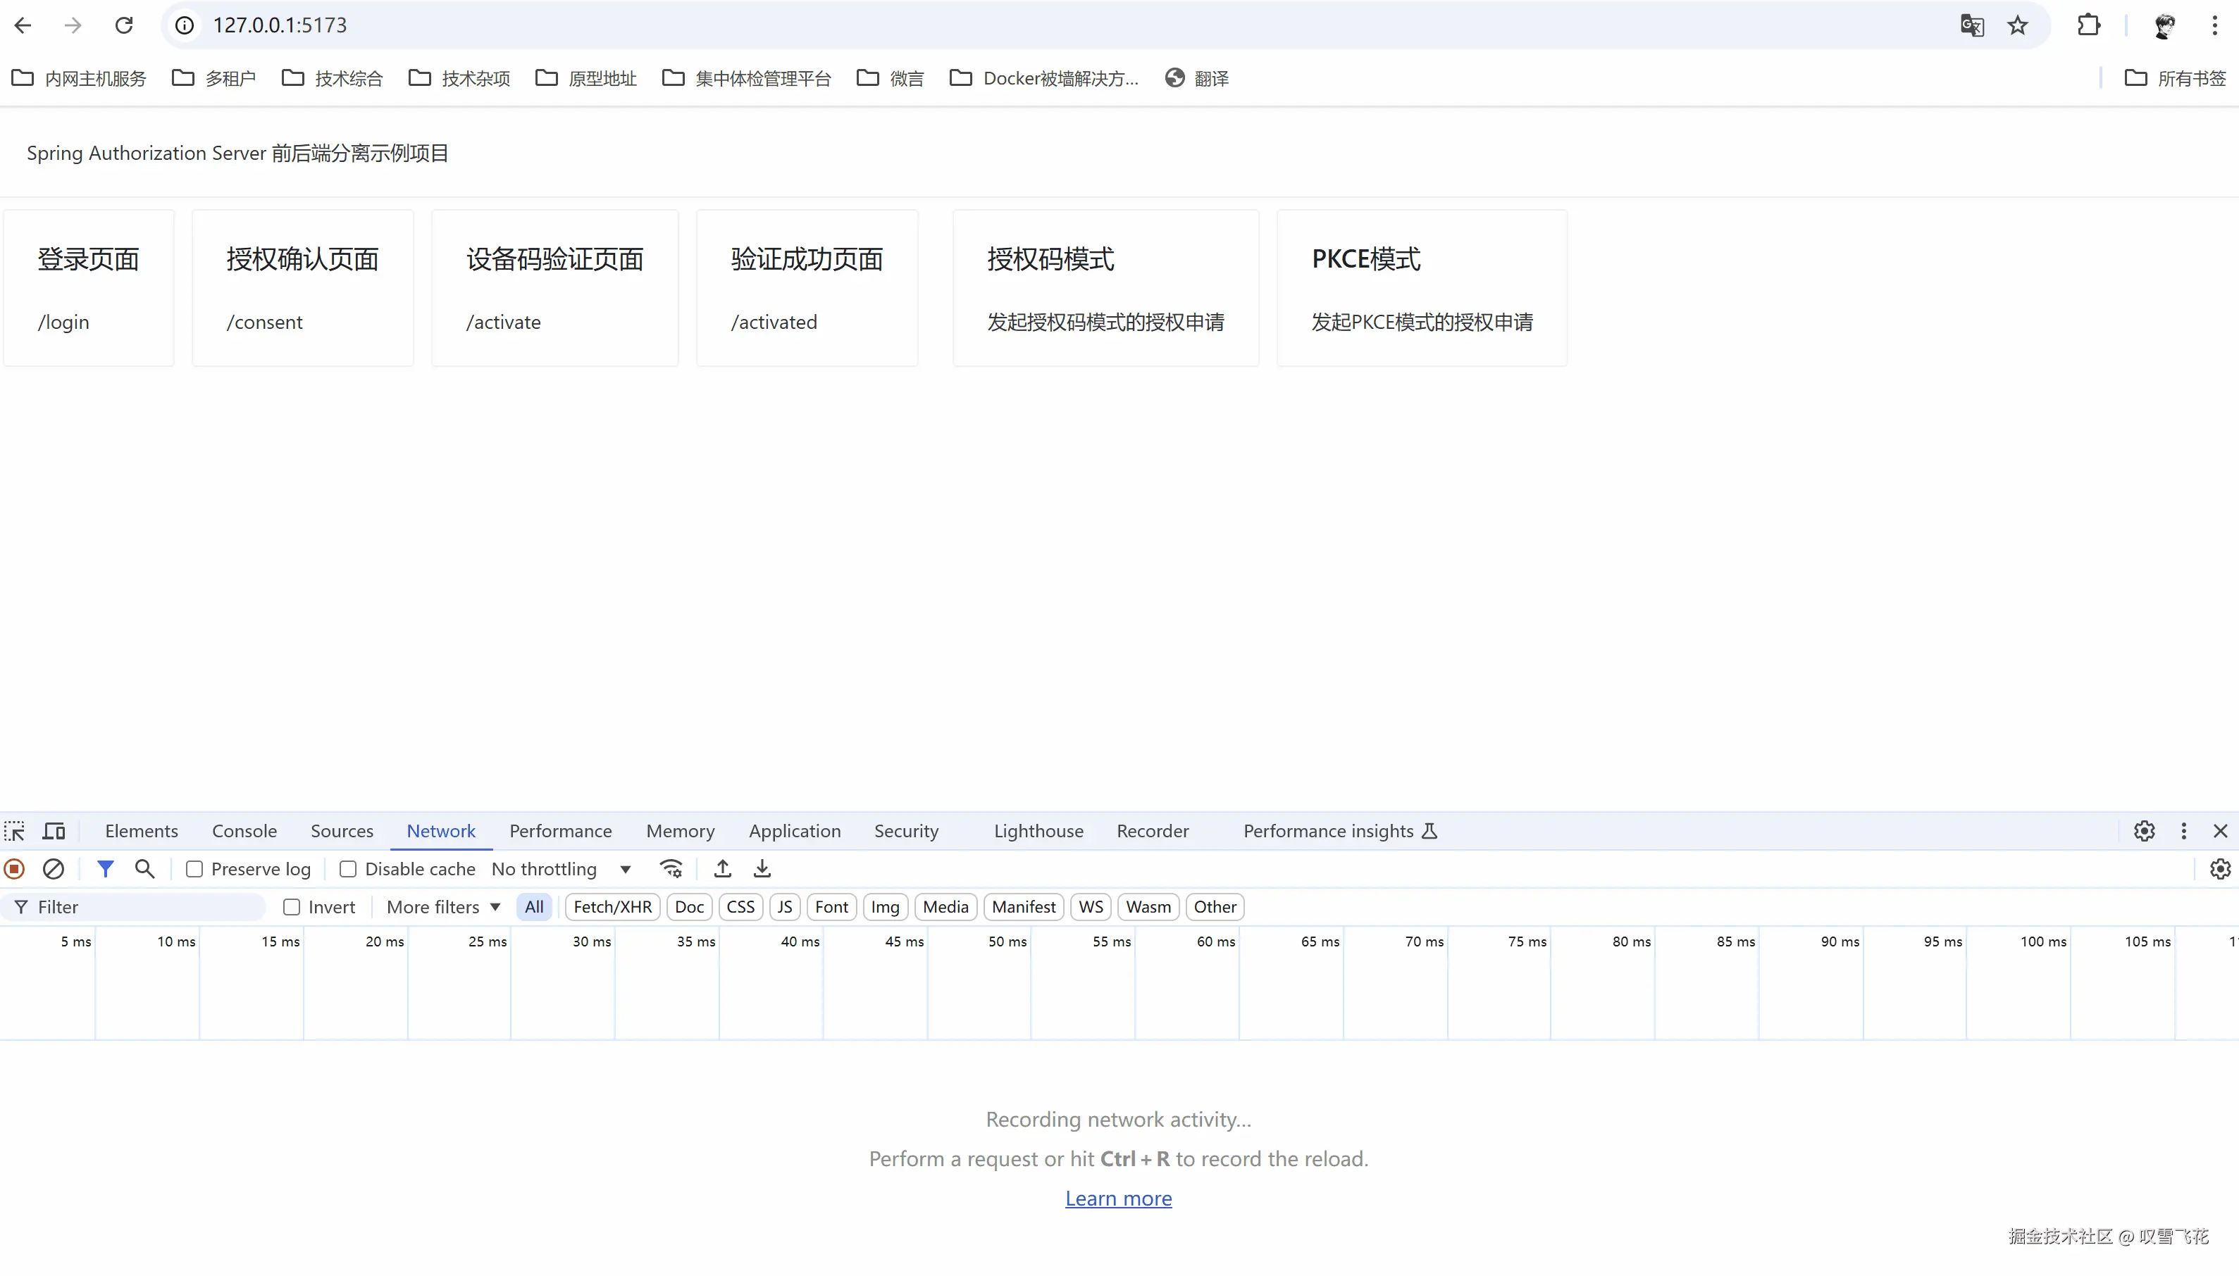This screenshot has width=2239, height=1276.
Task: Open network search magnifier
Action: tap(144, 868)
